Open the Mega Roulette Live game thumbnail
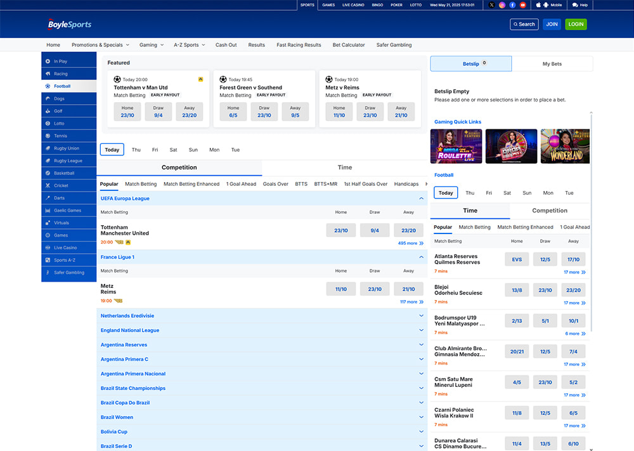This screenshot has height=451, width=634. (x=456, y=147)
